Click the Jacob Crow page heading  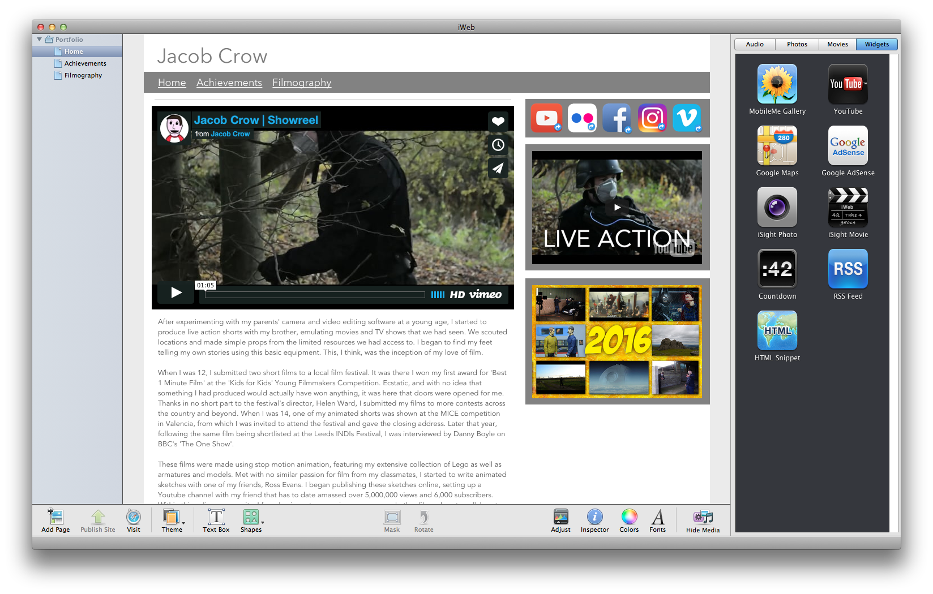(x=212, y=56)
